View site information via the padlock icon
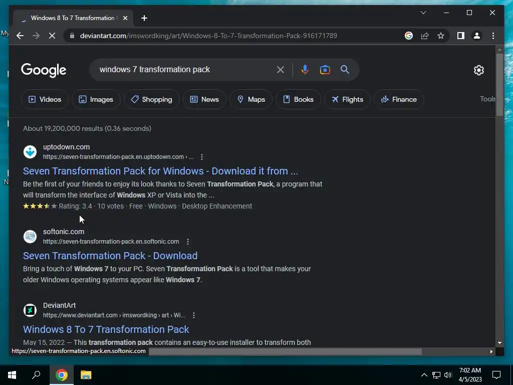The width and height of the screenshot is (513, 385). click(x=72, y=36)
